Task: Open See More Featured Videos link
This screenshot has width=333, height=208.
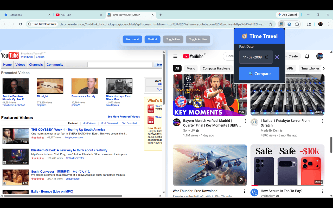Action: [x=124, y=116]
